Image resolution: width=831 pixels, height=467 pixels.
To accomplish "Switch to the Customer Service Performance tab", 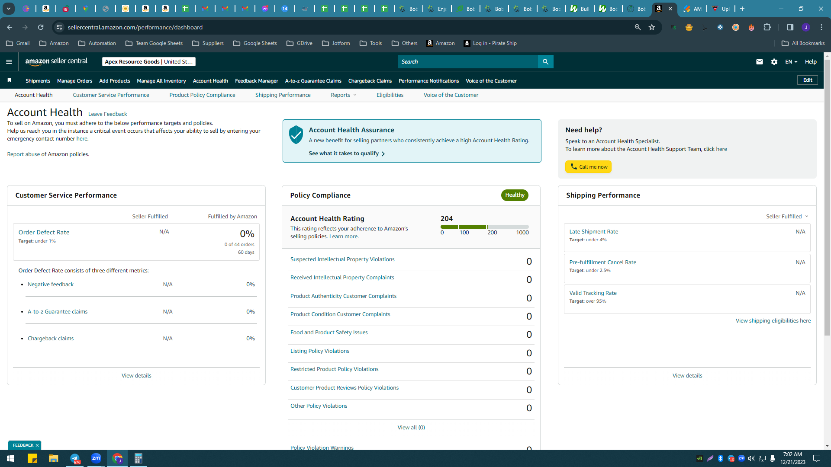I will tap(111, 95).
